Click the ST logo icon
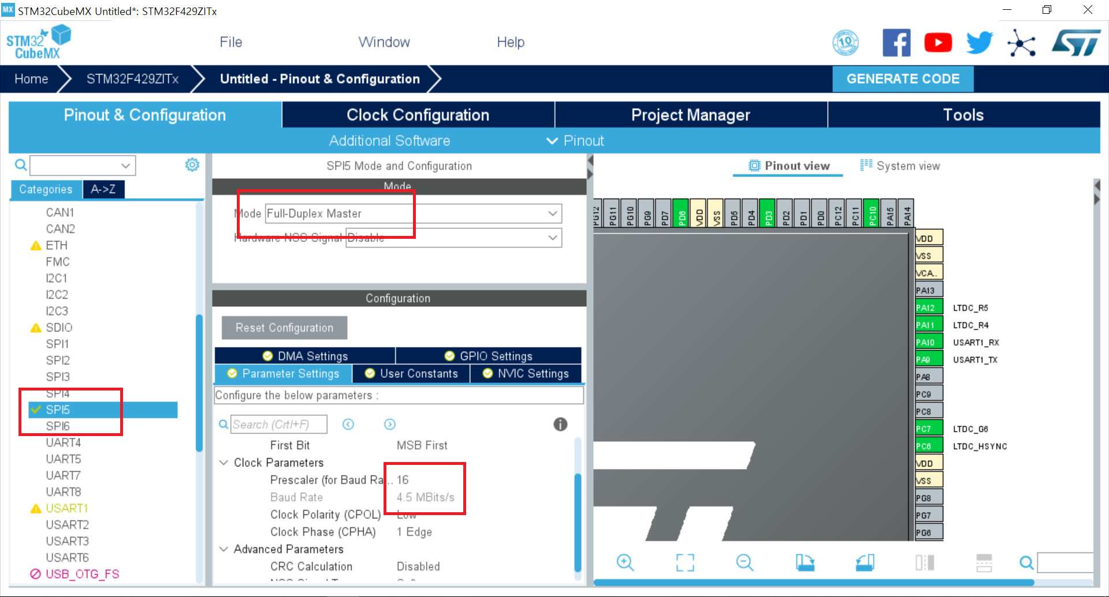 pyautogui.click(x=1076, y=43)
